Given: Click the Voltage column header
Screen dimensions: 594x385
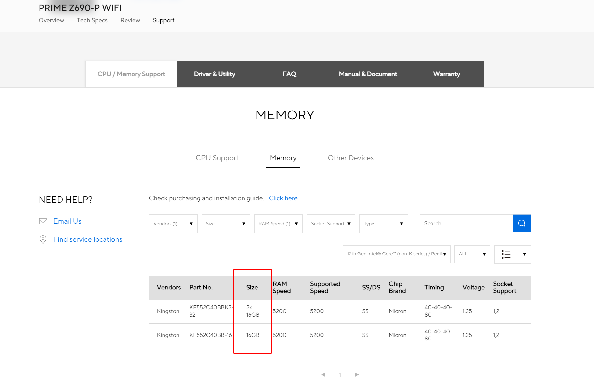Looking at the screenshot, I should click(474, 288).
